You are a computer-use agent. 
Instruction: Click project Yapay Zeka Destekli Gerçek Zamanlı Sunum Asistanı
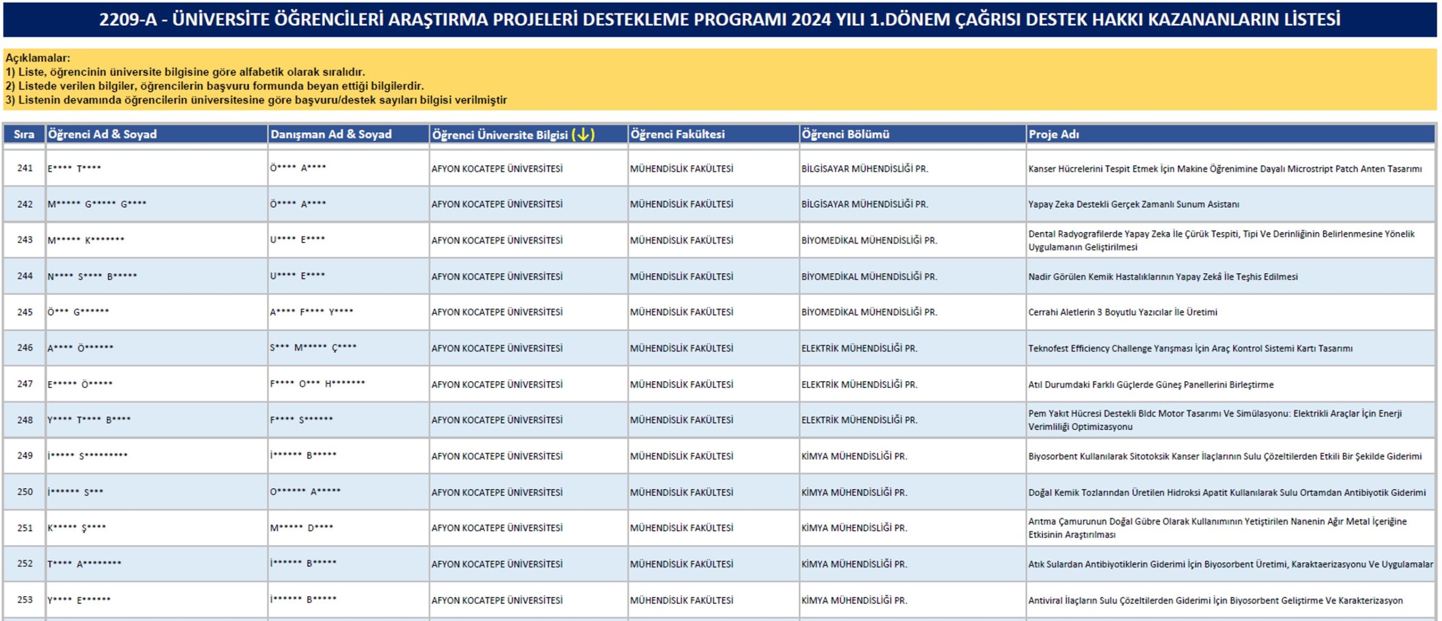[x=1134, y=204]
